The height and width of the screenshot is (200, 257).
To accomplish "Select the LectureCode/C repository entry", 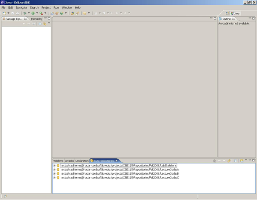I will (120, 177).
